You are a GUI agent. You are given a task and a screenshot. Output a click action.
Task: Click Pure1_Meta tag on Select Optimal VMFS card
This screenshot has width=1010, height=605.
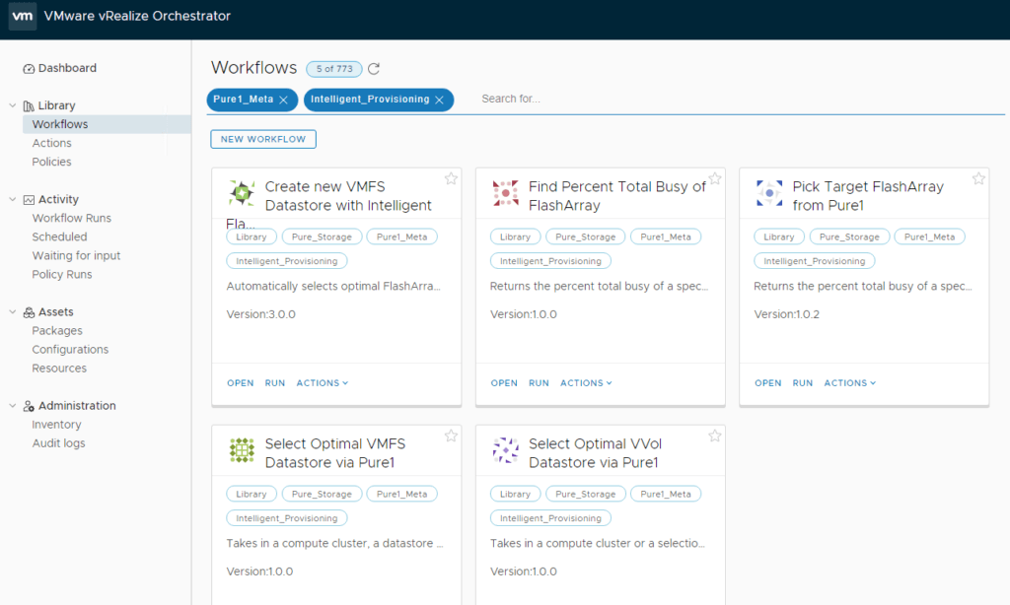tap(402, 495)
